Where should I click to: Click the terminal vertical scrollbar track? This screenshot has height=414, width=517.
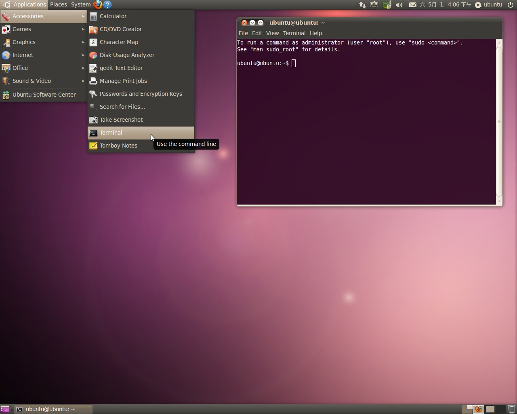pyautogui.click(x=499, y=121)
